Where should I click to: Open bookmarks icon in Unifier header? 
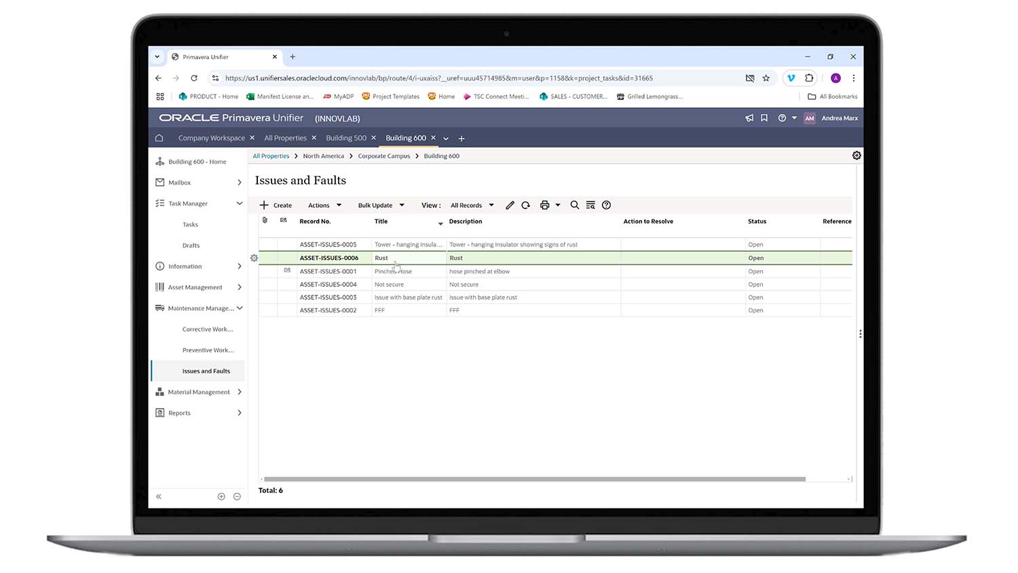point(764,118)
